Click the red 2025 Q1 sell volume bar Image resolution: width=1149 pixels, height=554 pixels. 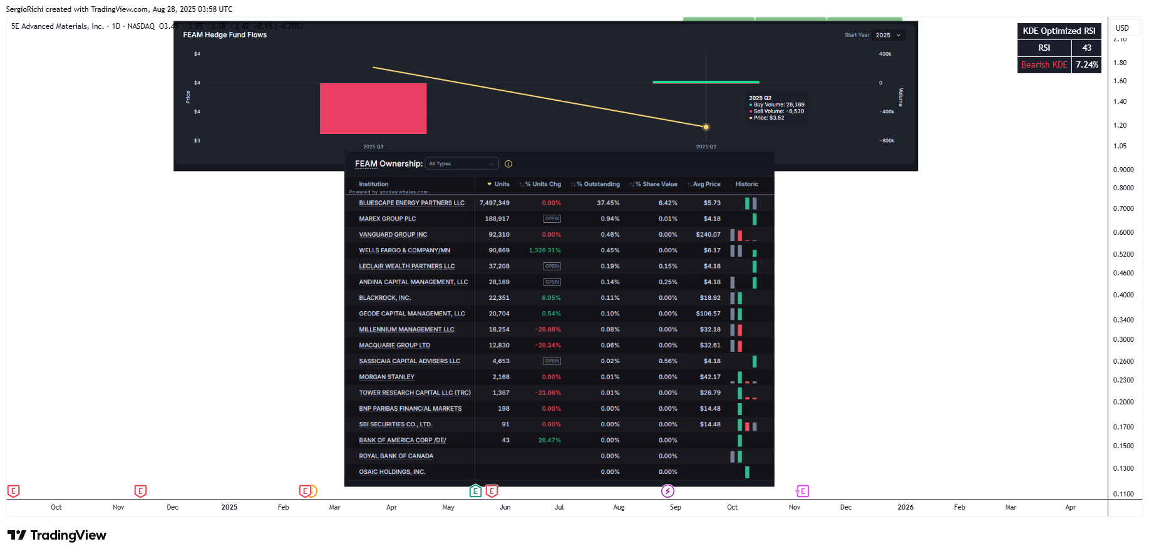[373, 108]
